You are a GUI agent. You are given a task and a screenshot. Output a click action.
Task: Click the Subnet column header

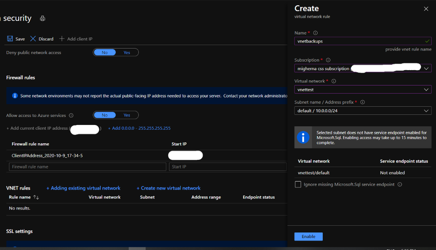point(148,197)
